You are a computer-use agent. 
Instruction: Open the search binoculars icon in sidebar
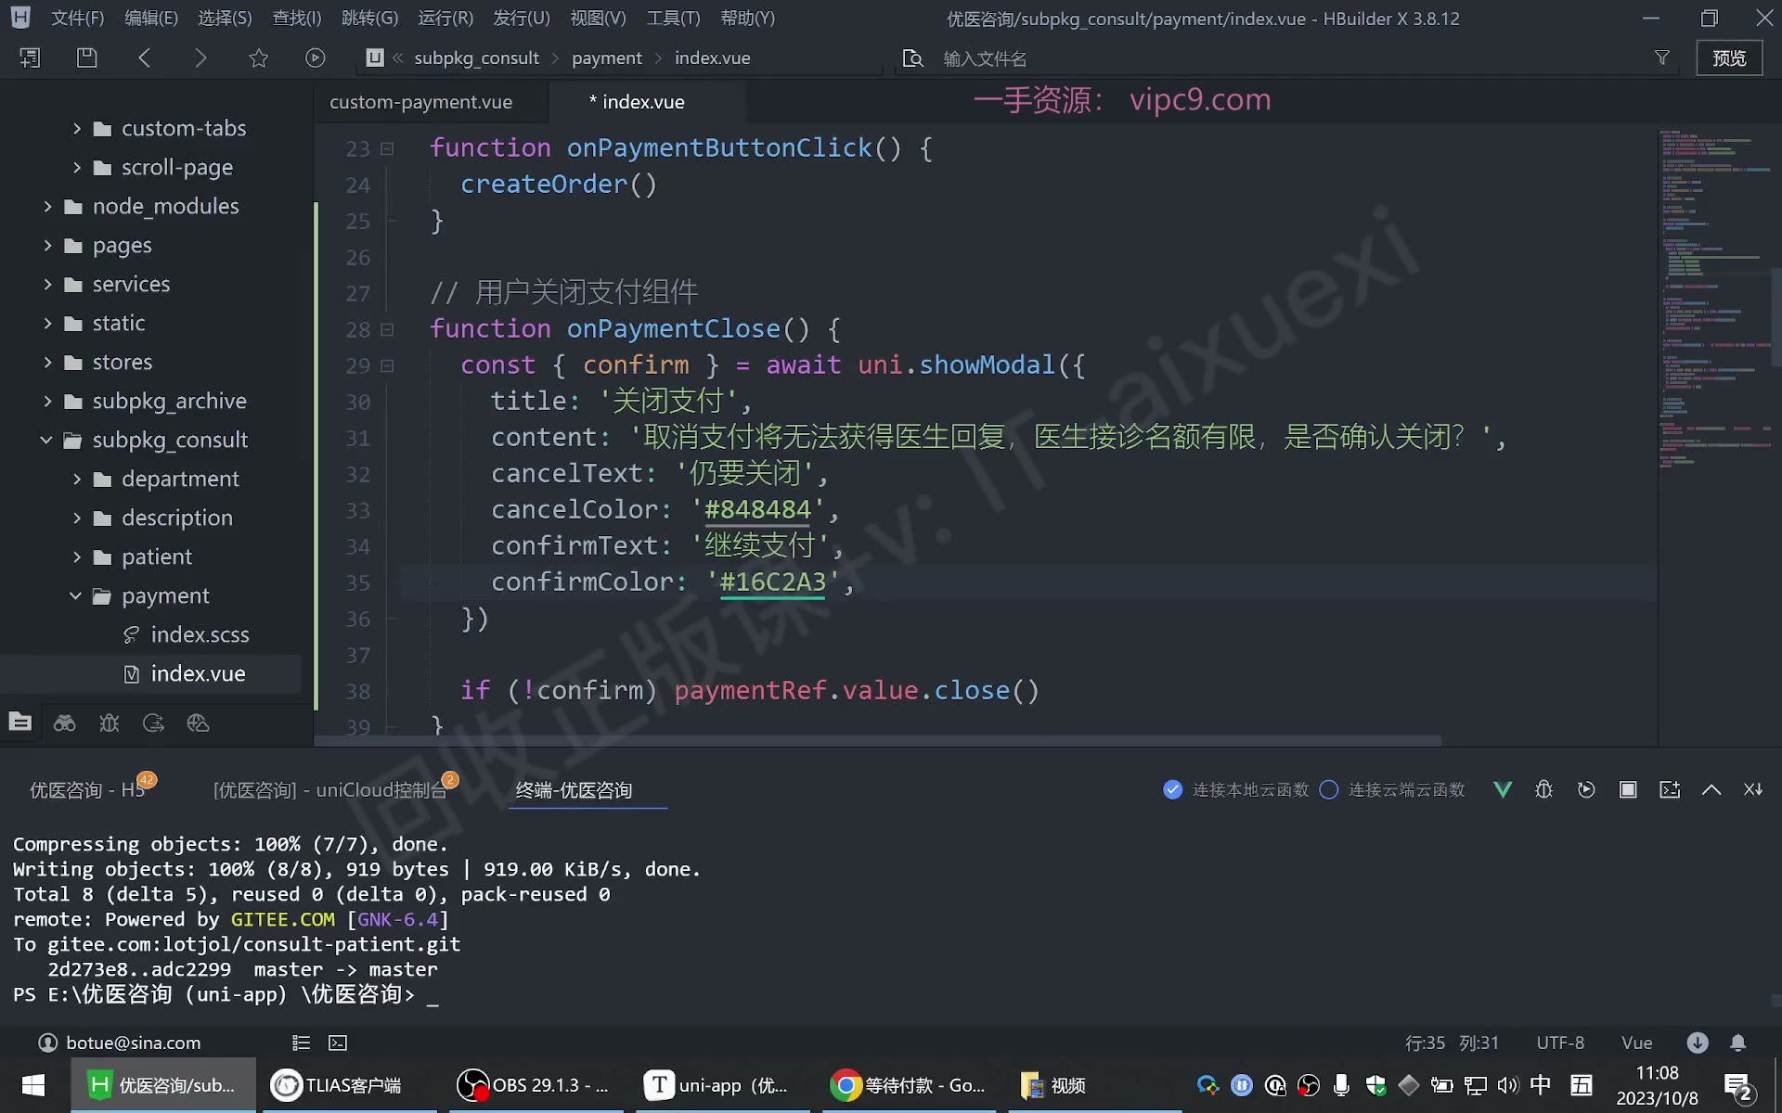pyautogui.click(x=64, y=723)
